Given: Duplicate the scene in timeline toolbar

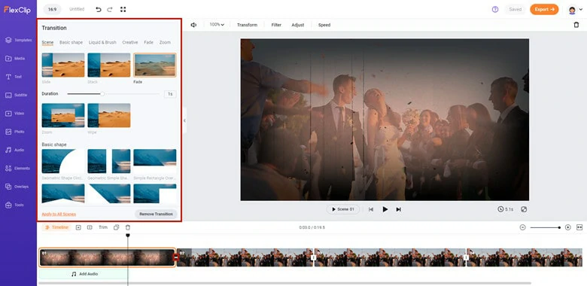Looking at the screenshot, I should point(116,227).
